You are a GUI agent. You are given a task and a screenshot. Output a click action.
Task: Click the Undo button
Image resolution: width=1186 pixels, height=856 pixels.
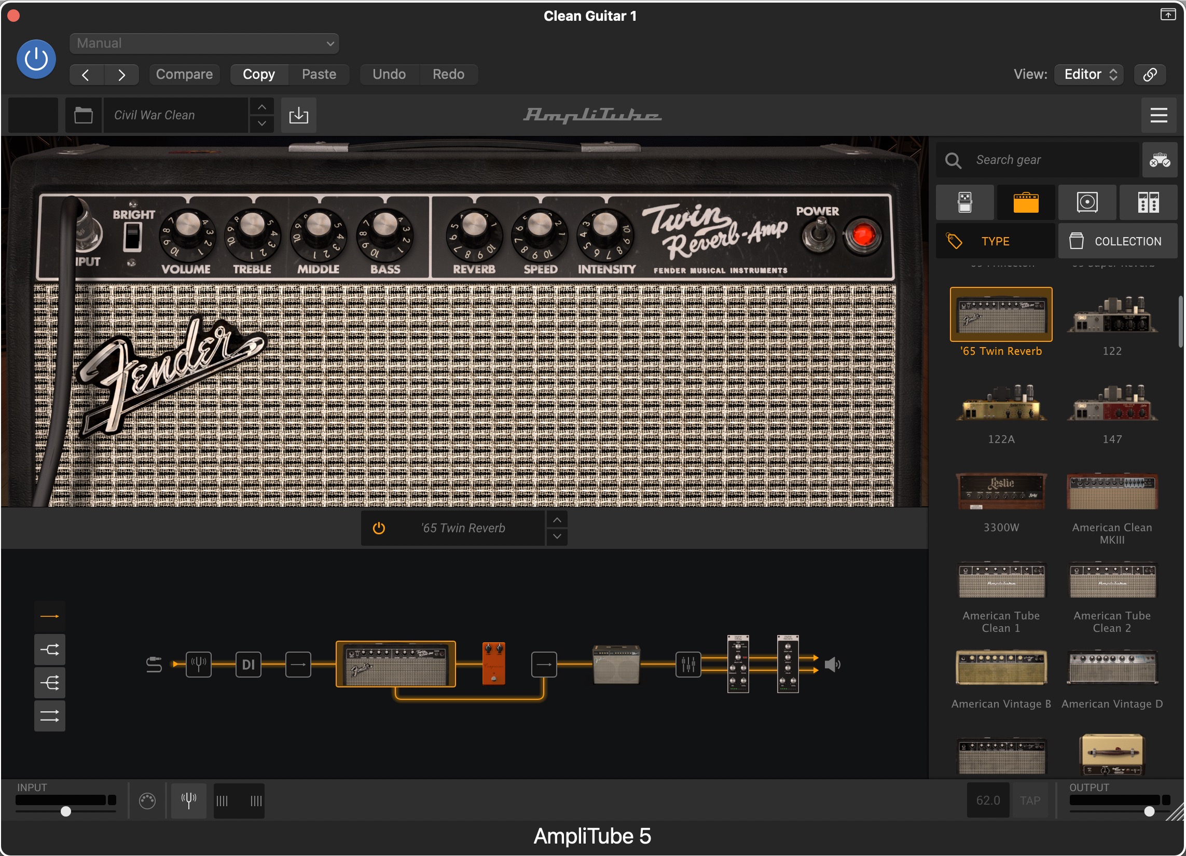389,75
